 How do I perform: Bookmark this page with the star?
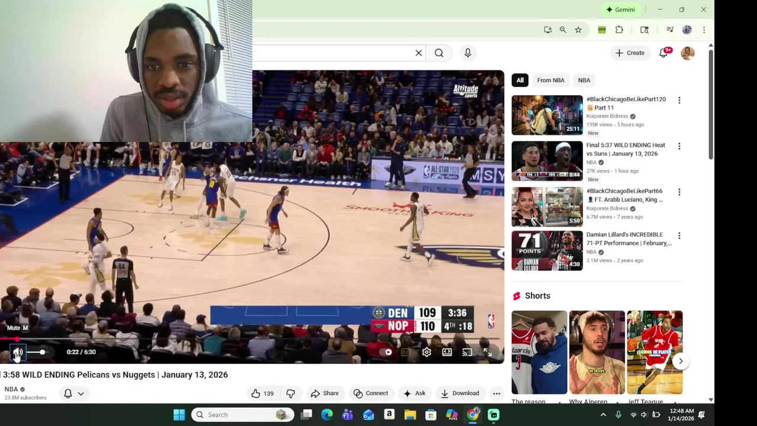[578, 30]
